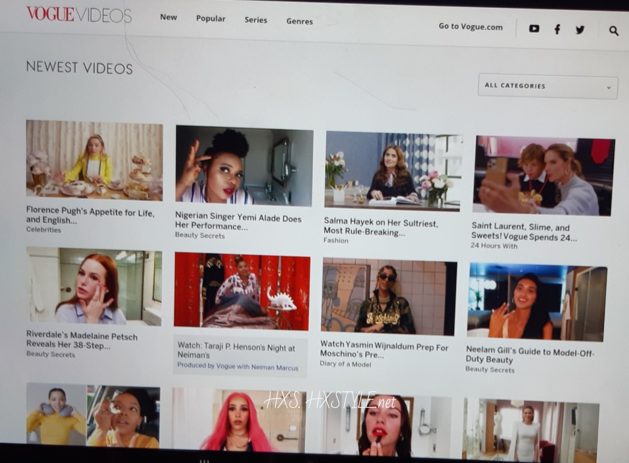Click the search magnifier icon
629x463 pixels.
(614, 31)
